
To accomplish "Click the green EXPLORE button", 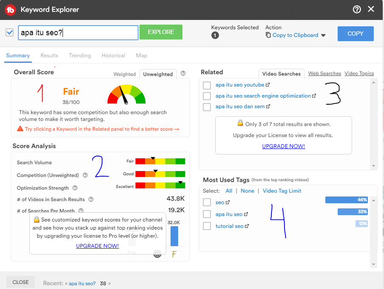I will pos(161,32).
